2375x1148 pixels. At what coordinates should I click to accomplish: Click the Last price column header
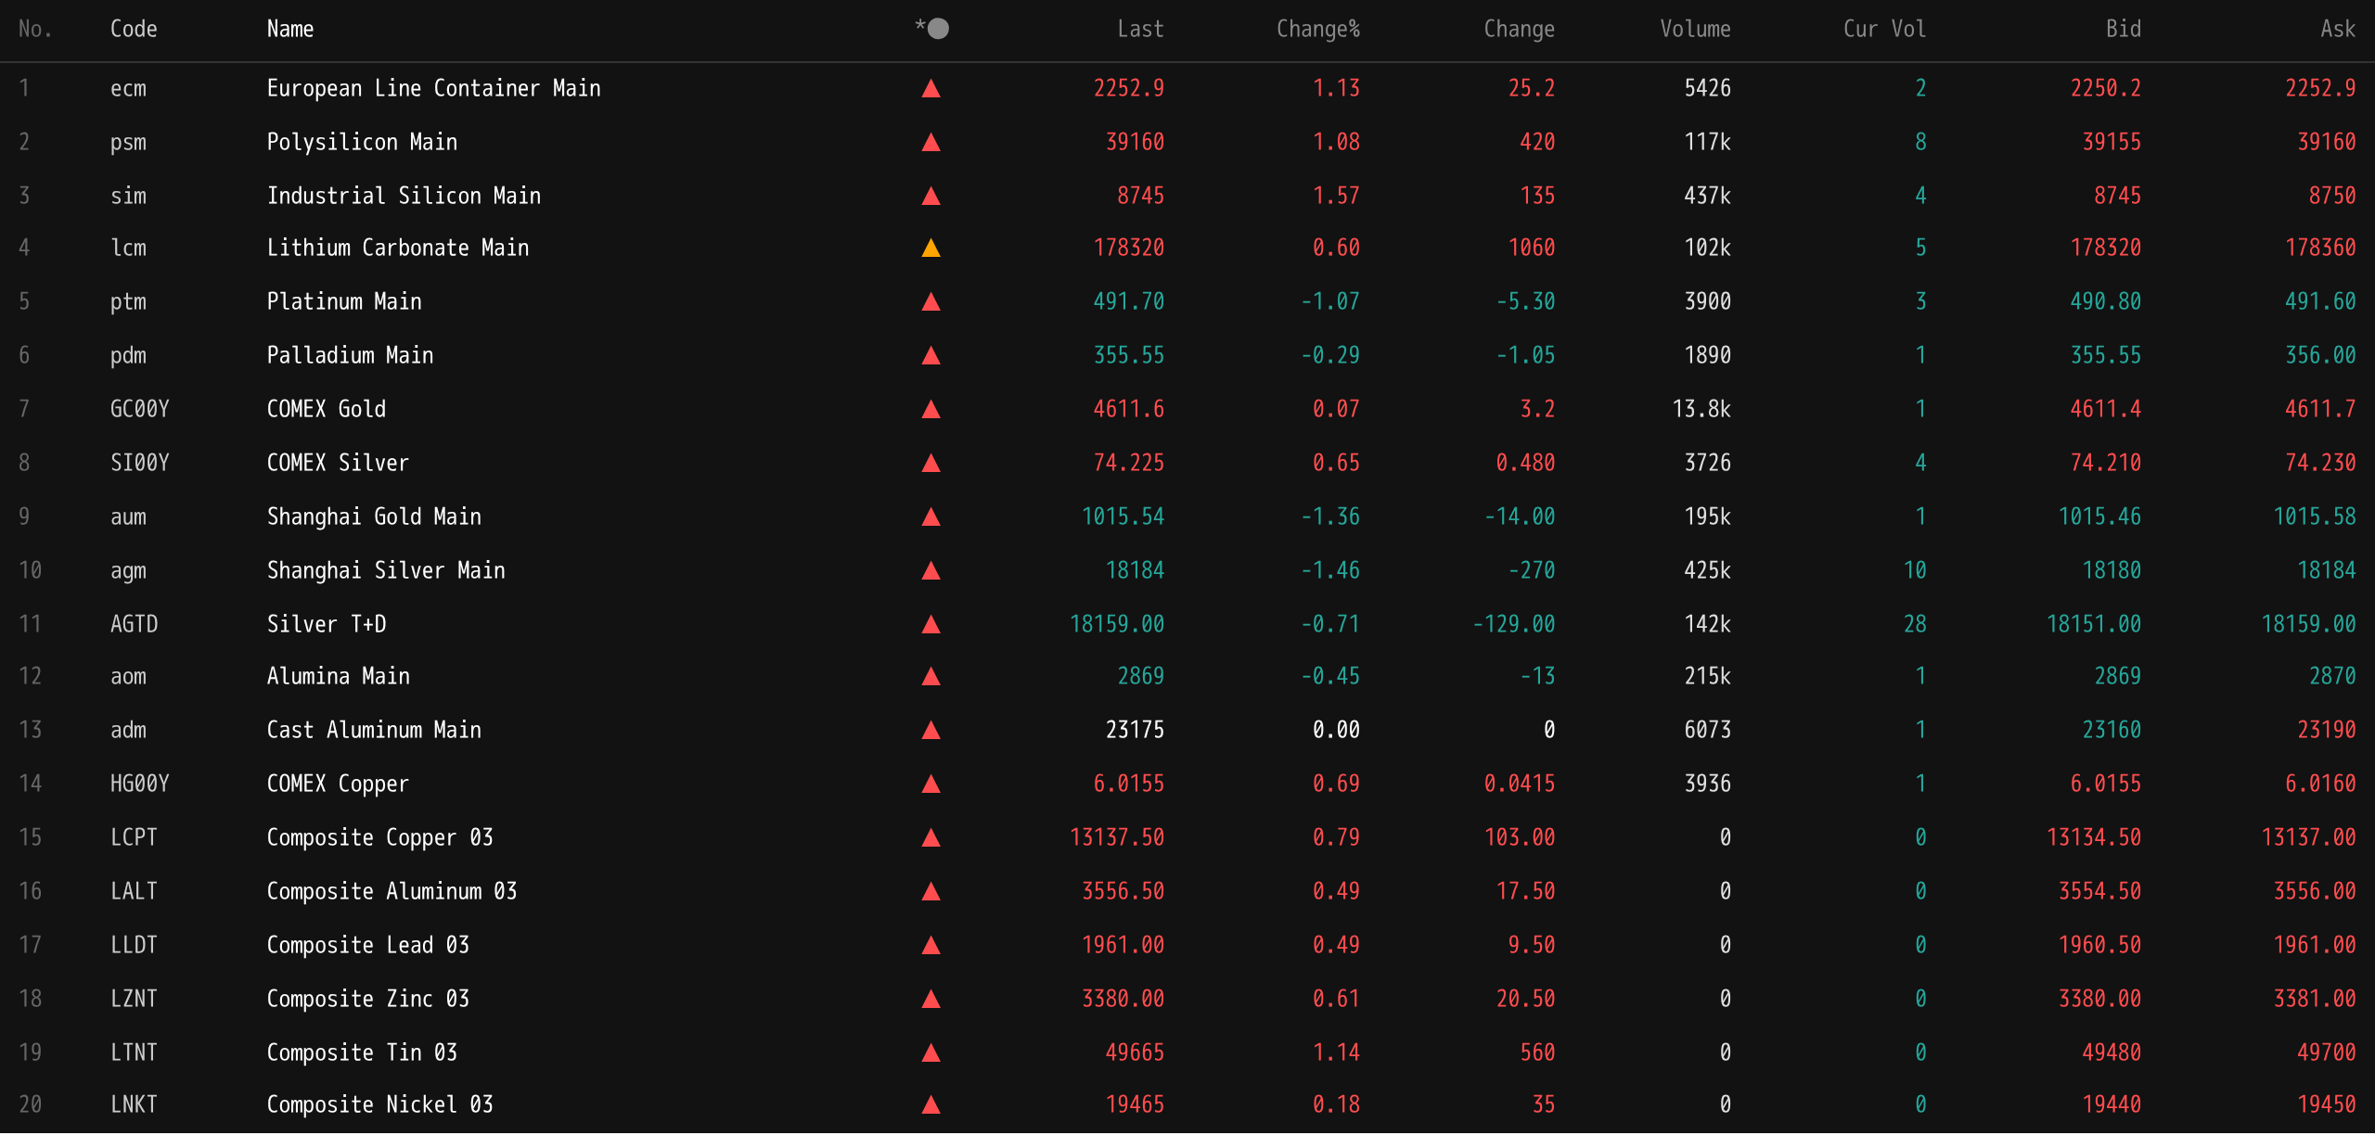(x=1140, y=29)
